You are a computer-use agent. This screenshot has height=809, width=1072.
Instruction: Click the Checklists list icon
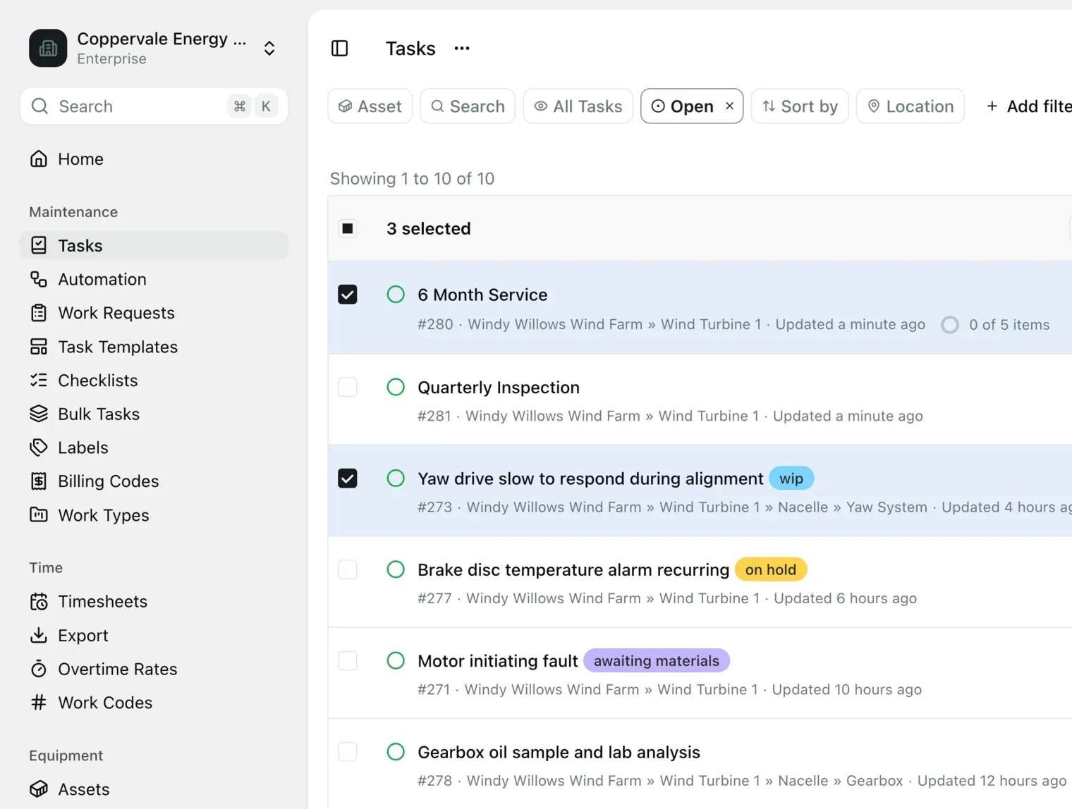39,381
